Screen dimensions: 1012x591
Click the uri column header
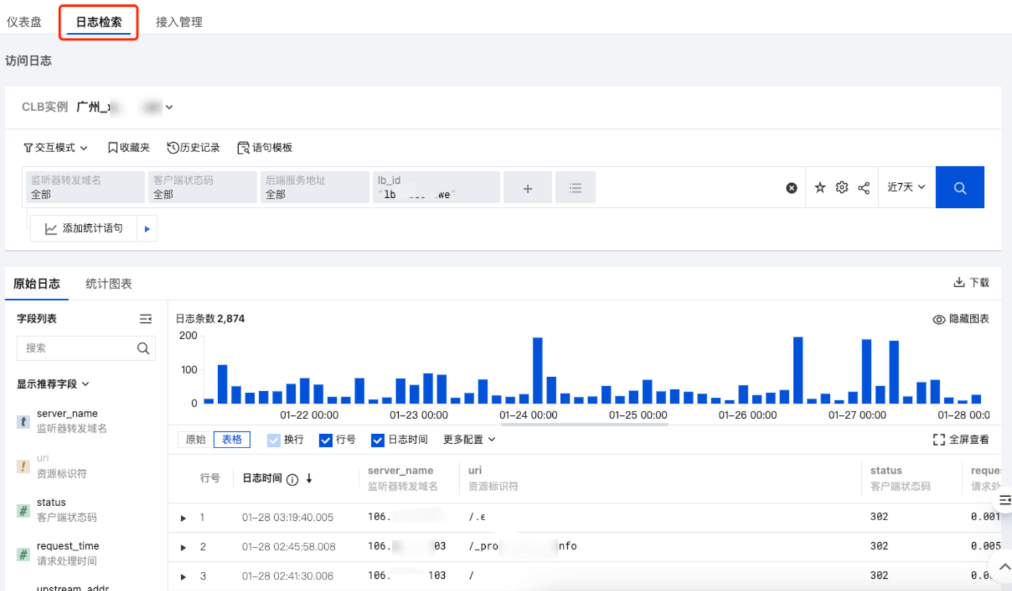(493, 478)
